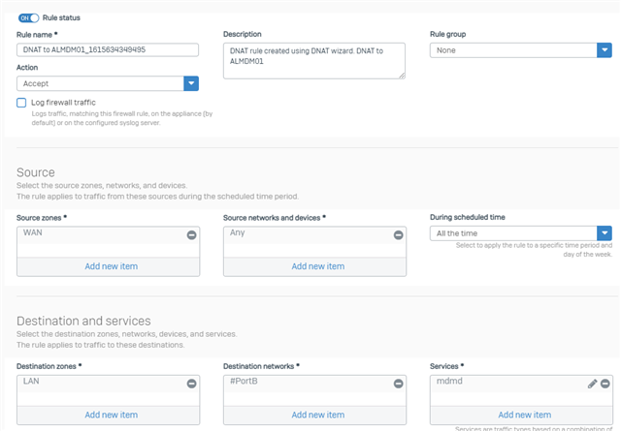Click into the Rule name field
The image size is (621, 431).
(x=108, y=49)
